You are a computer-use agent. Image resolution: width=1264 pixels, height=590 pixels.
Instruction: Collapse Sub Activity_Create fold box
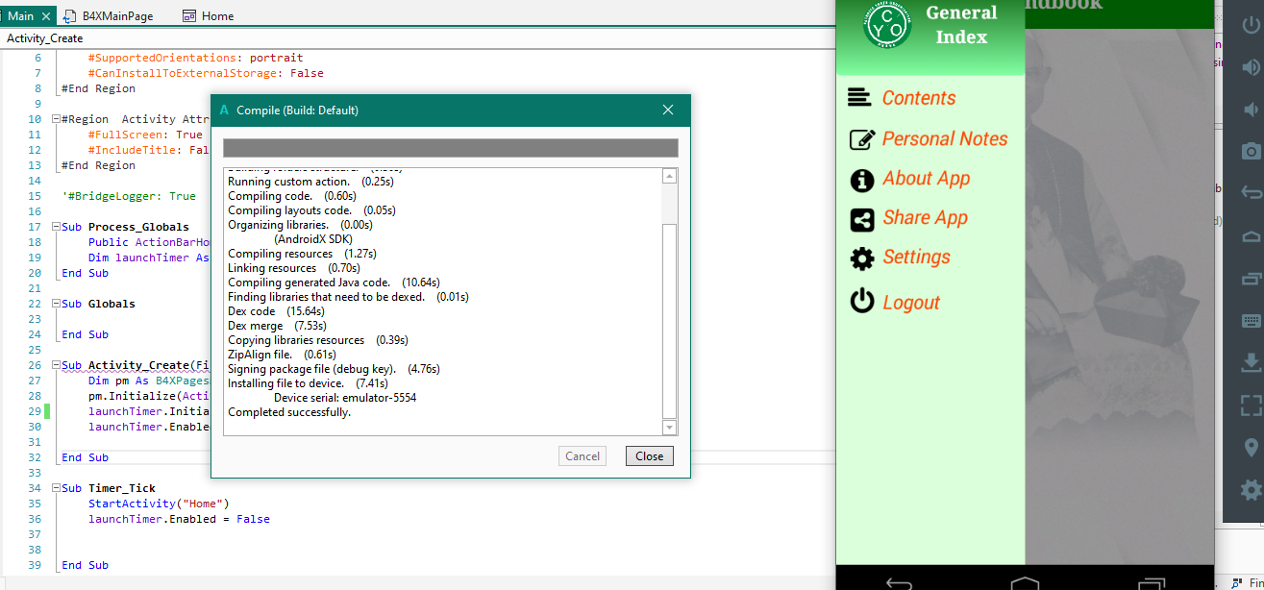(56, 365)
